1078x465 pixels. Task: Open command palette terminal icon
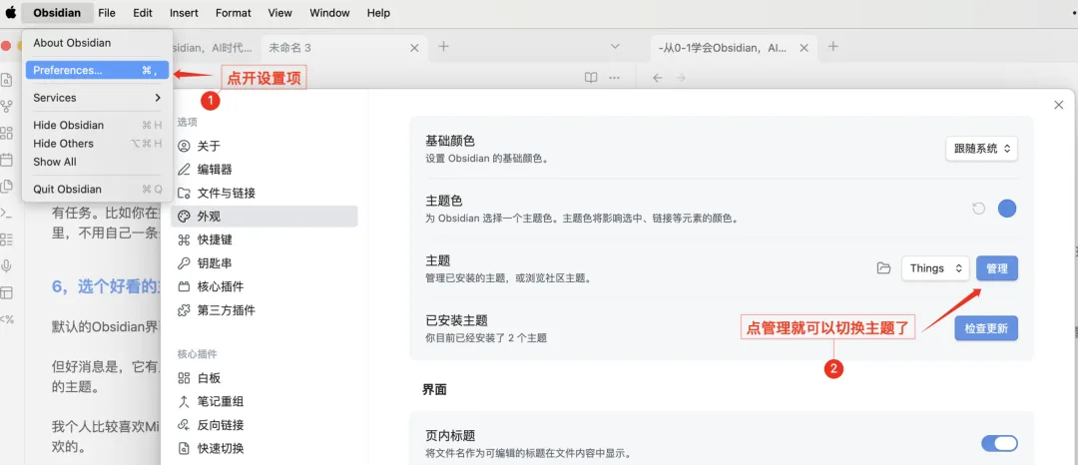pyautogui.click(x=7, y=213)
